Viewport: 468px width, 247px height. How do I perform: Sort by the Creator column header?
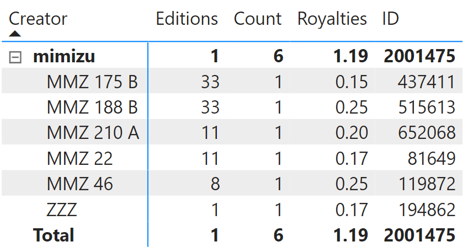[x=38, y=19]
